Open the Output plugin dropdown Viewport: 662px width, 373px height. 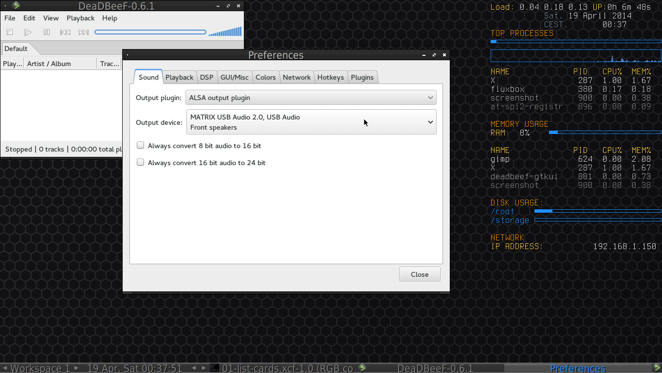pyautogui.click(x=311, y=98)
